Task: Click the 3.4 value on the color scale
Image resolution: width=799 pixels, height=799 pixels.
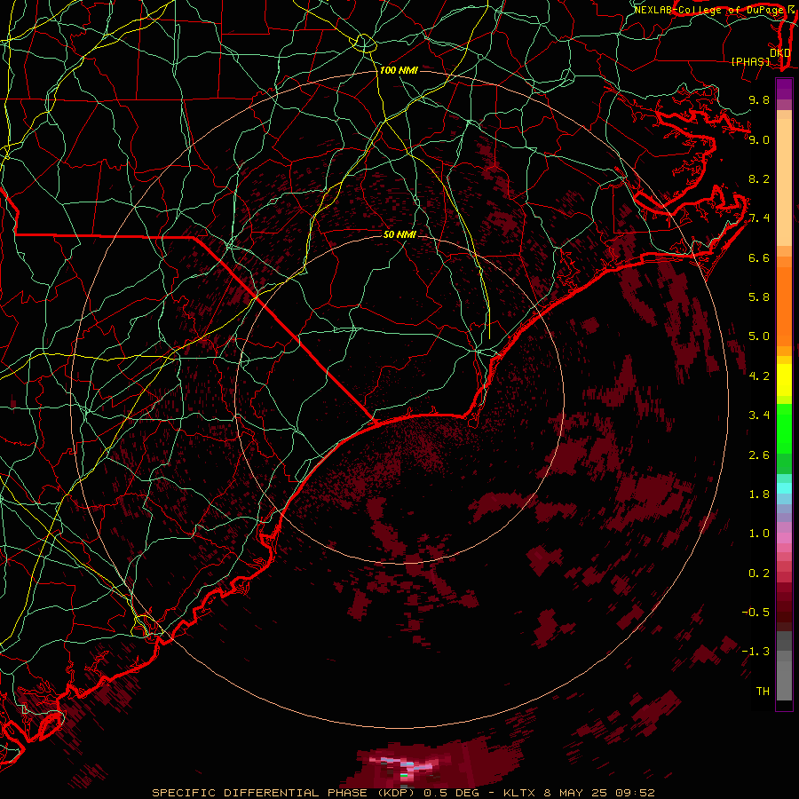Action: 759,415
